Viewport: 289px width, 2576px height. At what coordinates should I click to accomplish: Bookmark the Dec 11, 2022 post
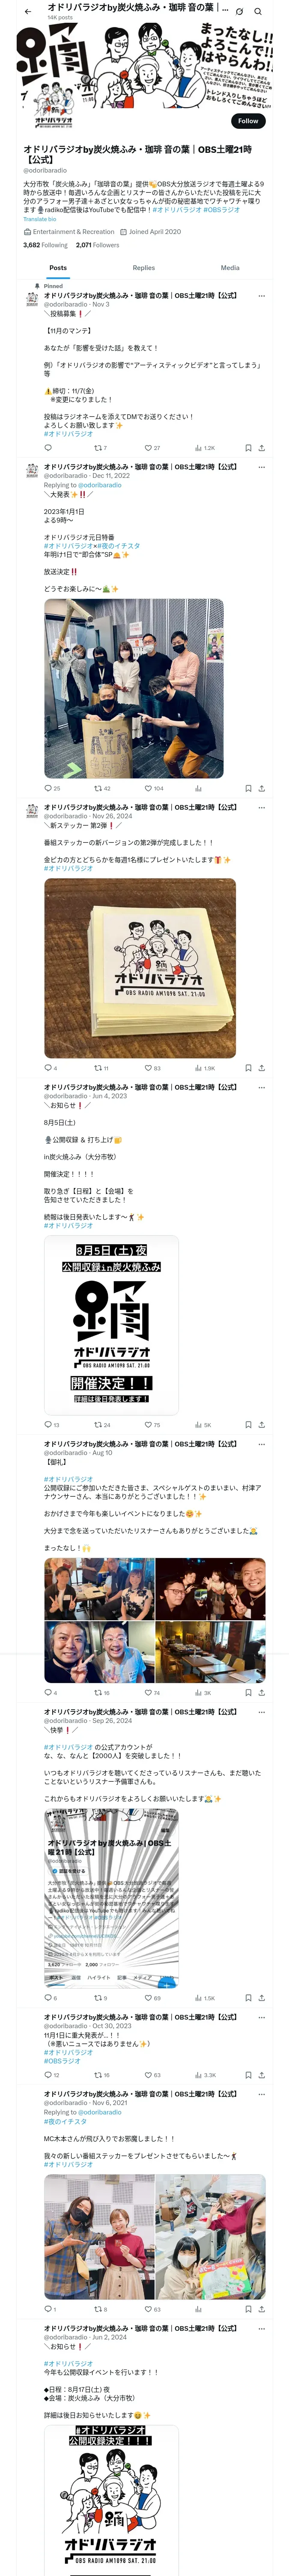[248, 788]
